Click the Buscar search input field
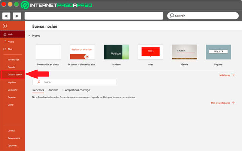 tap(77, 82)
